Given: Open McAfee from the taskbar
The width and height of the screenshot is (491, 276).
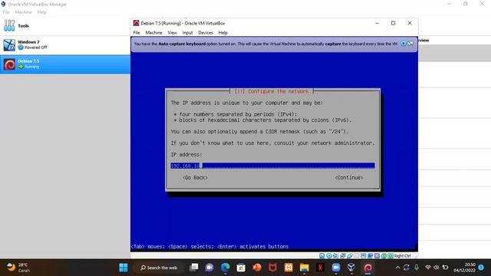Looking at the screenshot, I should coord(273,268).
